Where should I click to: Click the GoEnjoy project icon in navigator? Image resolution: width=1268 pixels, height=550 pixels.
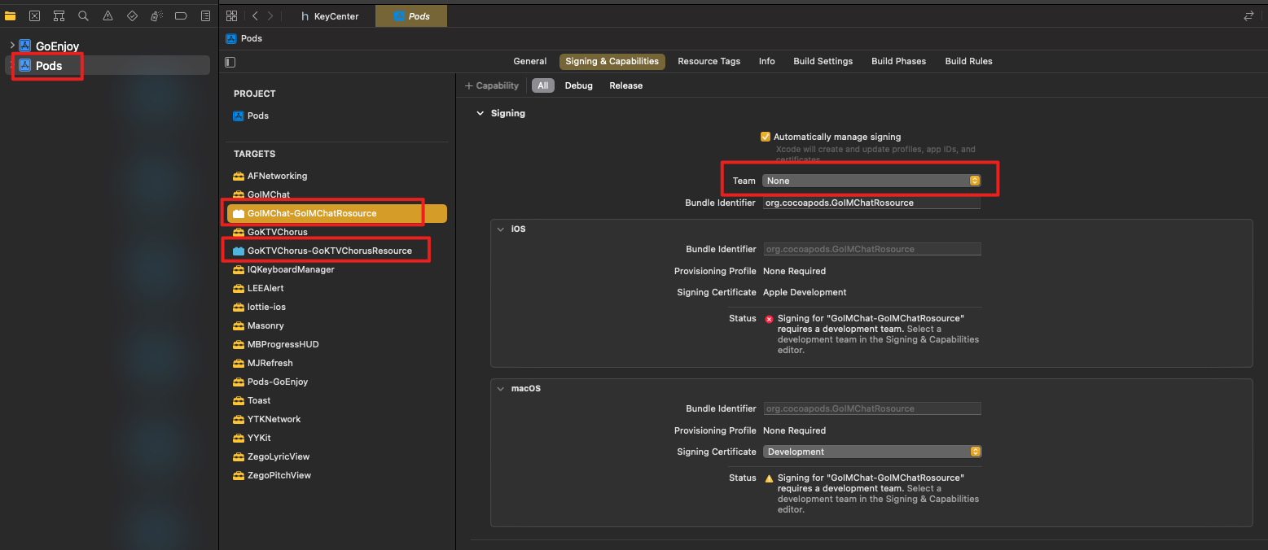coord(25,46)
